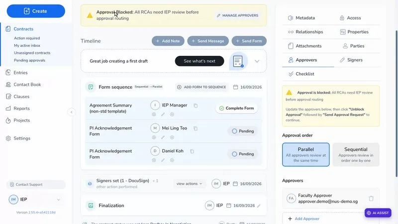Click the edit pencil under Daniel Koh
This screenshot has width=398, height=224.
(x=163, y=160)
